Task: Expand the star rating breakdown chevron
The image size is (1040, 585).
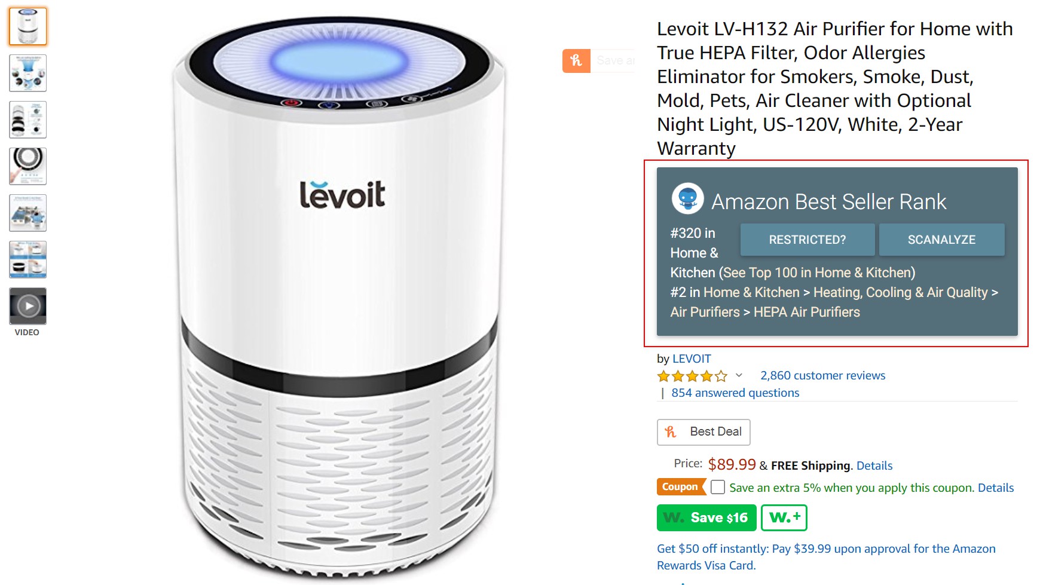Action: point(739,375)
